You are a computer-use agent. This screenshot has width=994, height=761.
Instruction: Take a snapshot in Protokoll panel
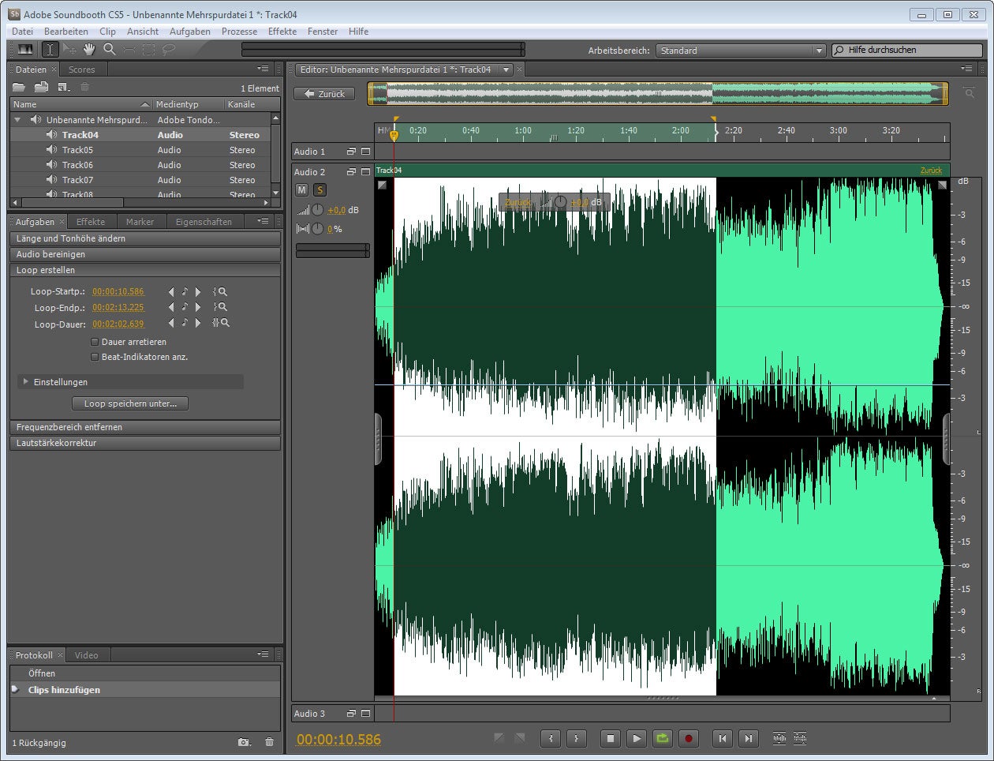(245, 742)
